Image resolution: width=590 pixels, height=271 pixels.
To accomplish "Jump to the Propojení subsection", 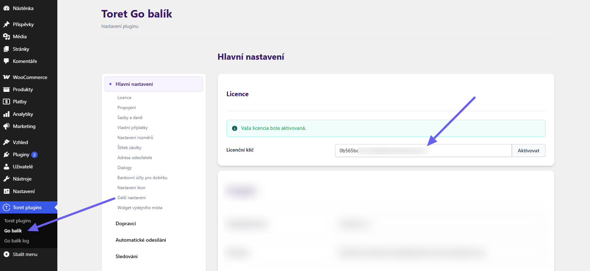I will click(x=127, y=108).
